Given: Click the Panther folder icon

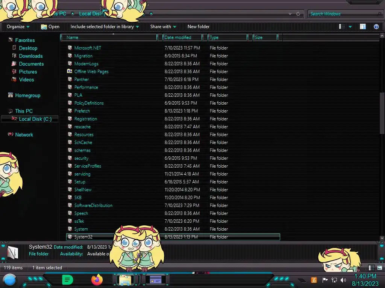Looking at the screenshot, I should (70, 79).
